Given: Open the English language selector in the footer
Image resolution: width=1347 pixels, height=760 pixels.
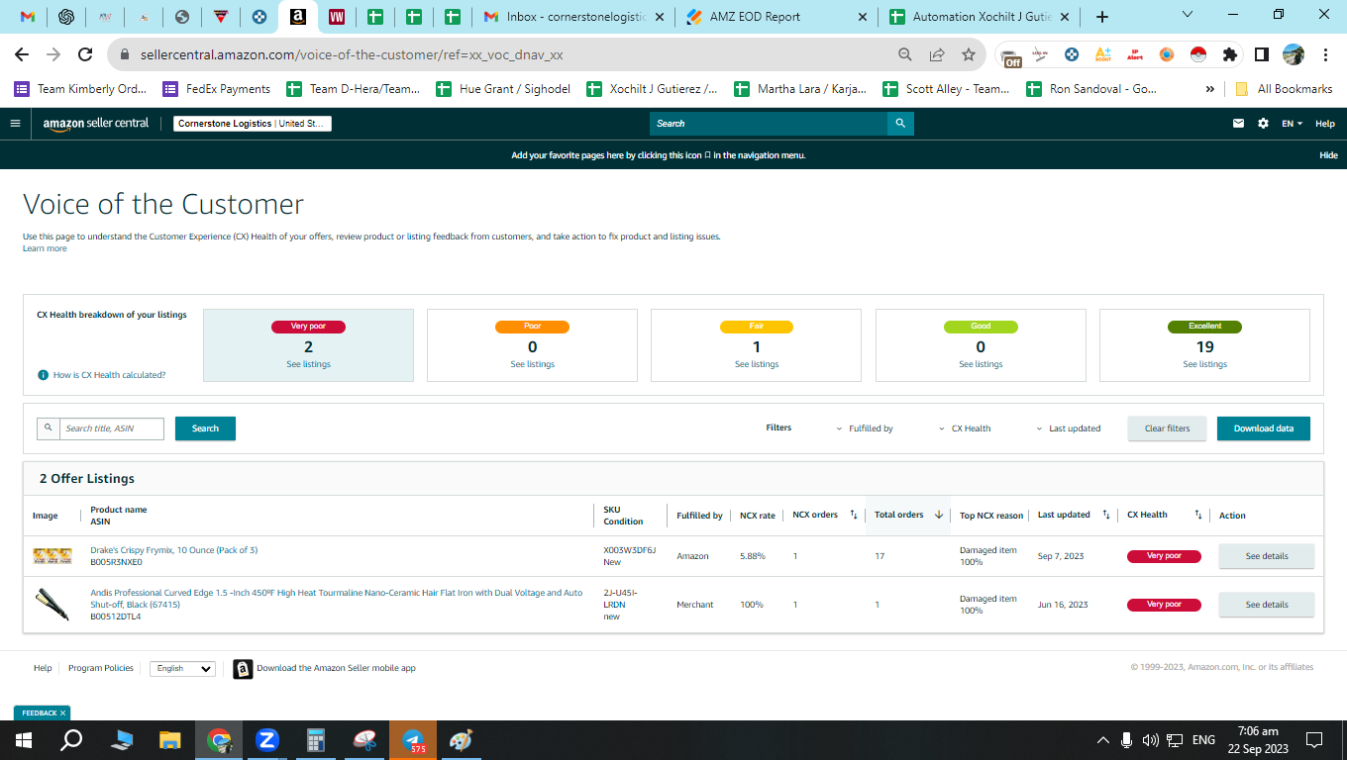Looking at the screenshot, I should [182, 669].
